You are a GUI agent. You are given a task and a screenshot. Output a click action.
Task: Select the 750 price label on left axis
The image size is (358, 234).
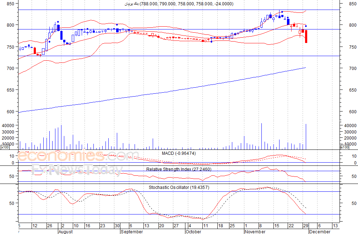(x=11, y=47)
